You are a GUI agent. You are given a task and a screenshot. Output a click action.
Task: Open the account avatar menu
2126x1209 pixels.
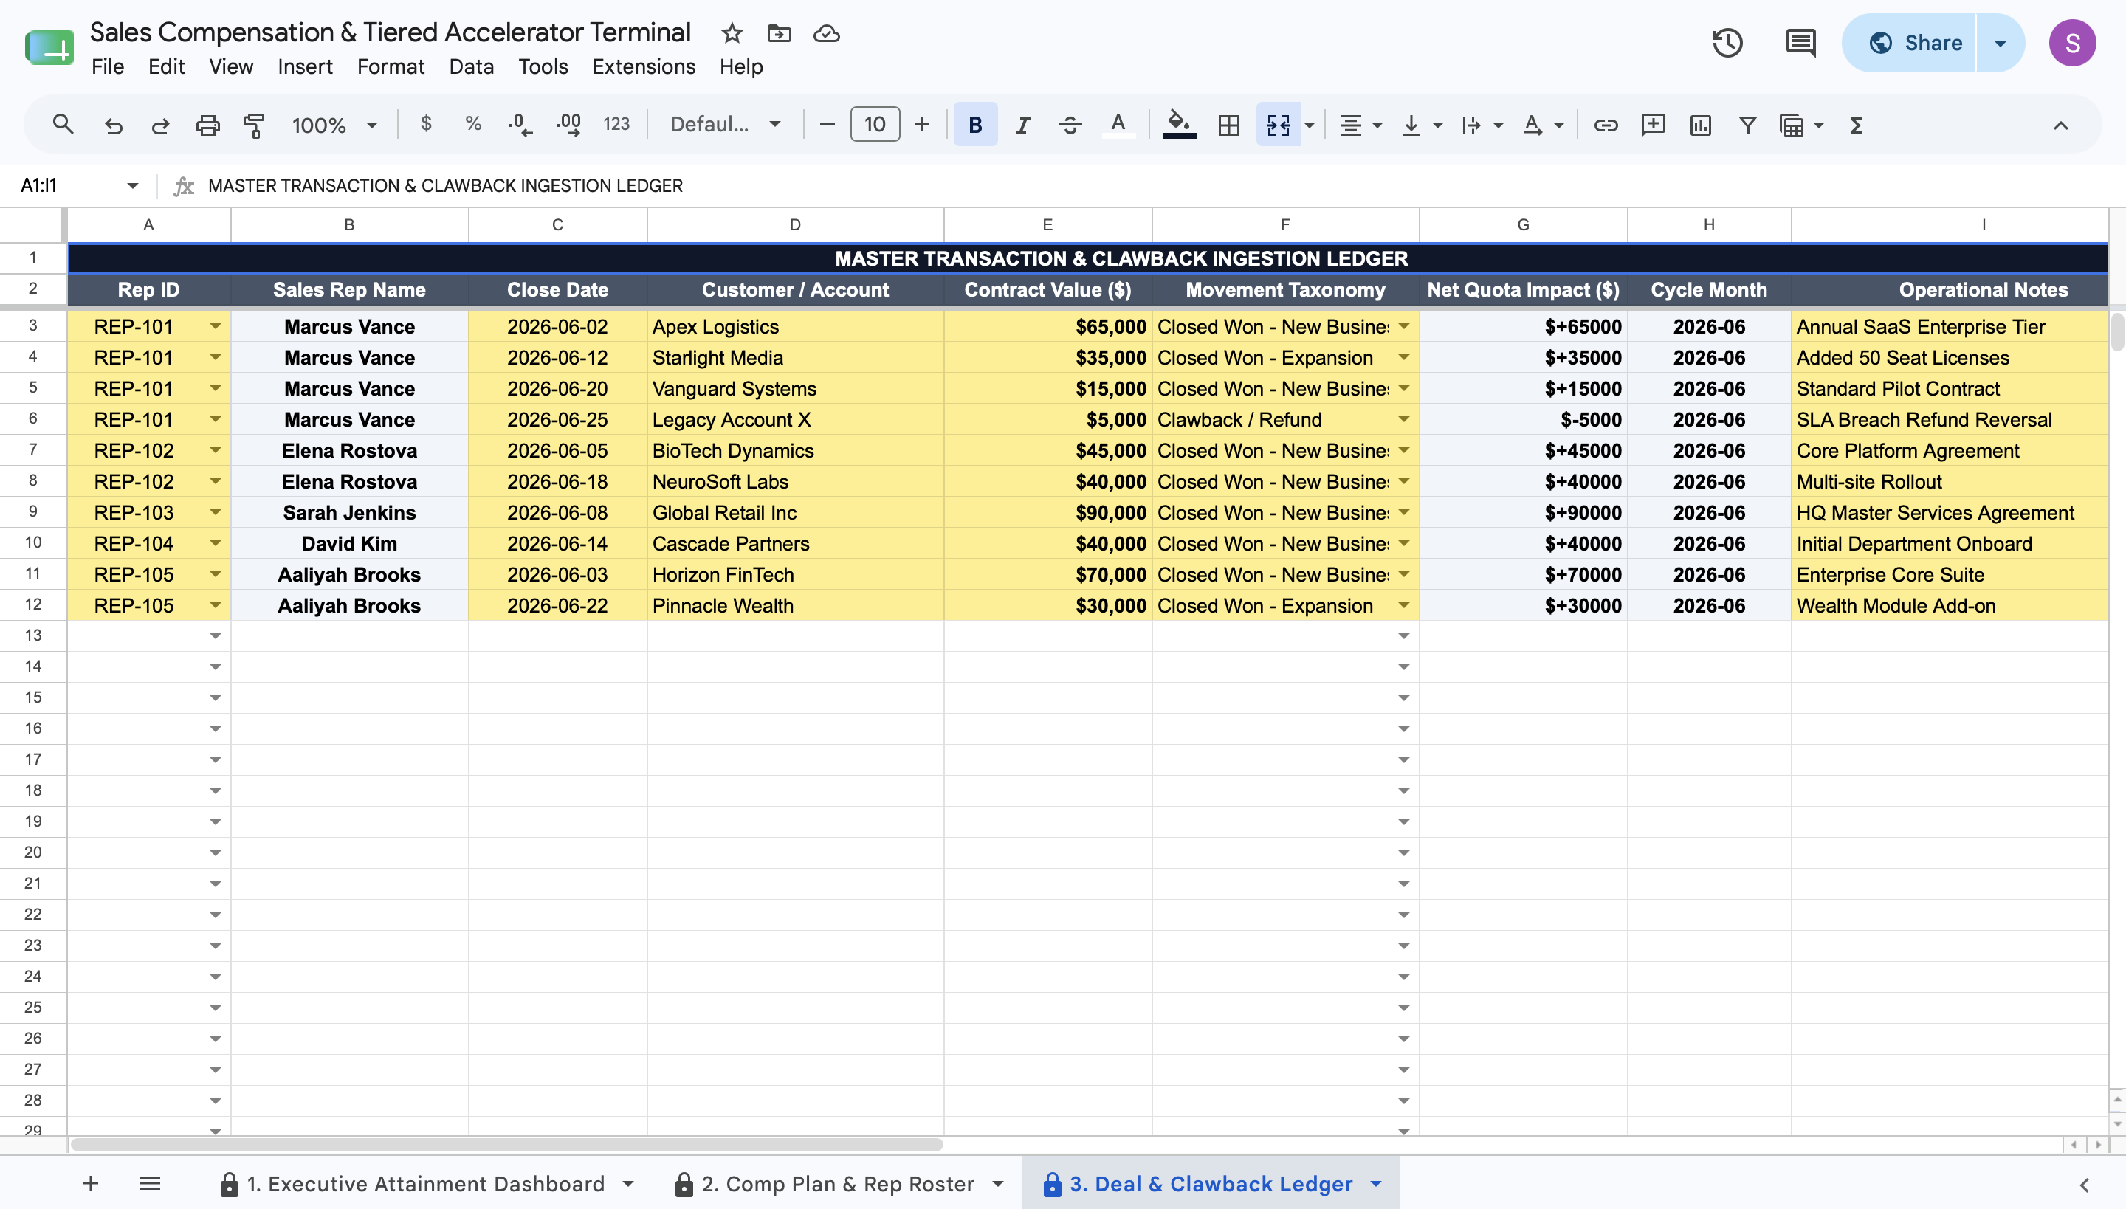(x=2072, y=43)
